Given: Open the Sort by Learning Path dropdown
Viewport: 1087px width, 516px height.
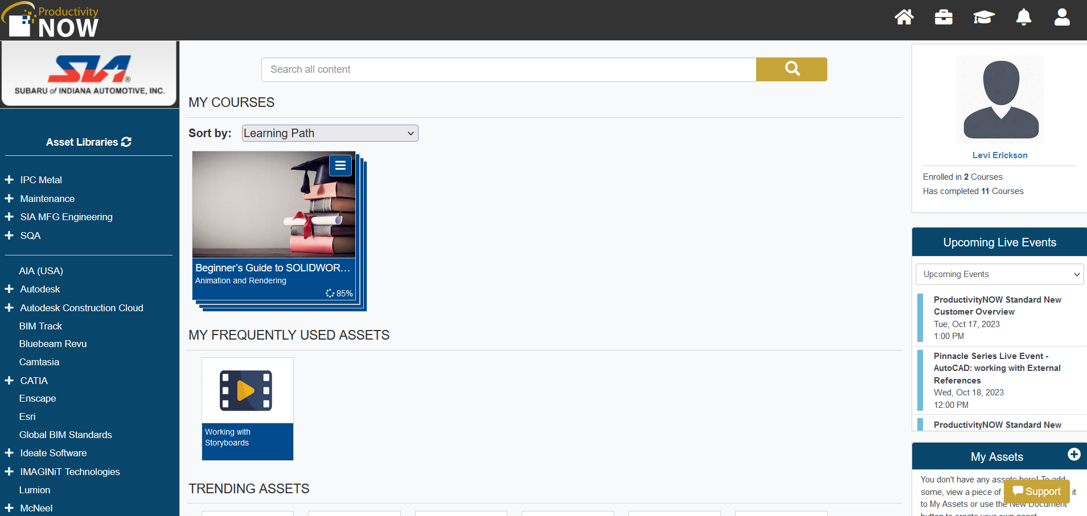Looking at the screenshot, I should [330, 133].
